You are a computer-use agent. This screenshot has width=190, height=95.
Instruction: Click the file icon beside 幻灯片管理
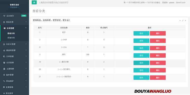point(4,44)
